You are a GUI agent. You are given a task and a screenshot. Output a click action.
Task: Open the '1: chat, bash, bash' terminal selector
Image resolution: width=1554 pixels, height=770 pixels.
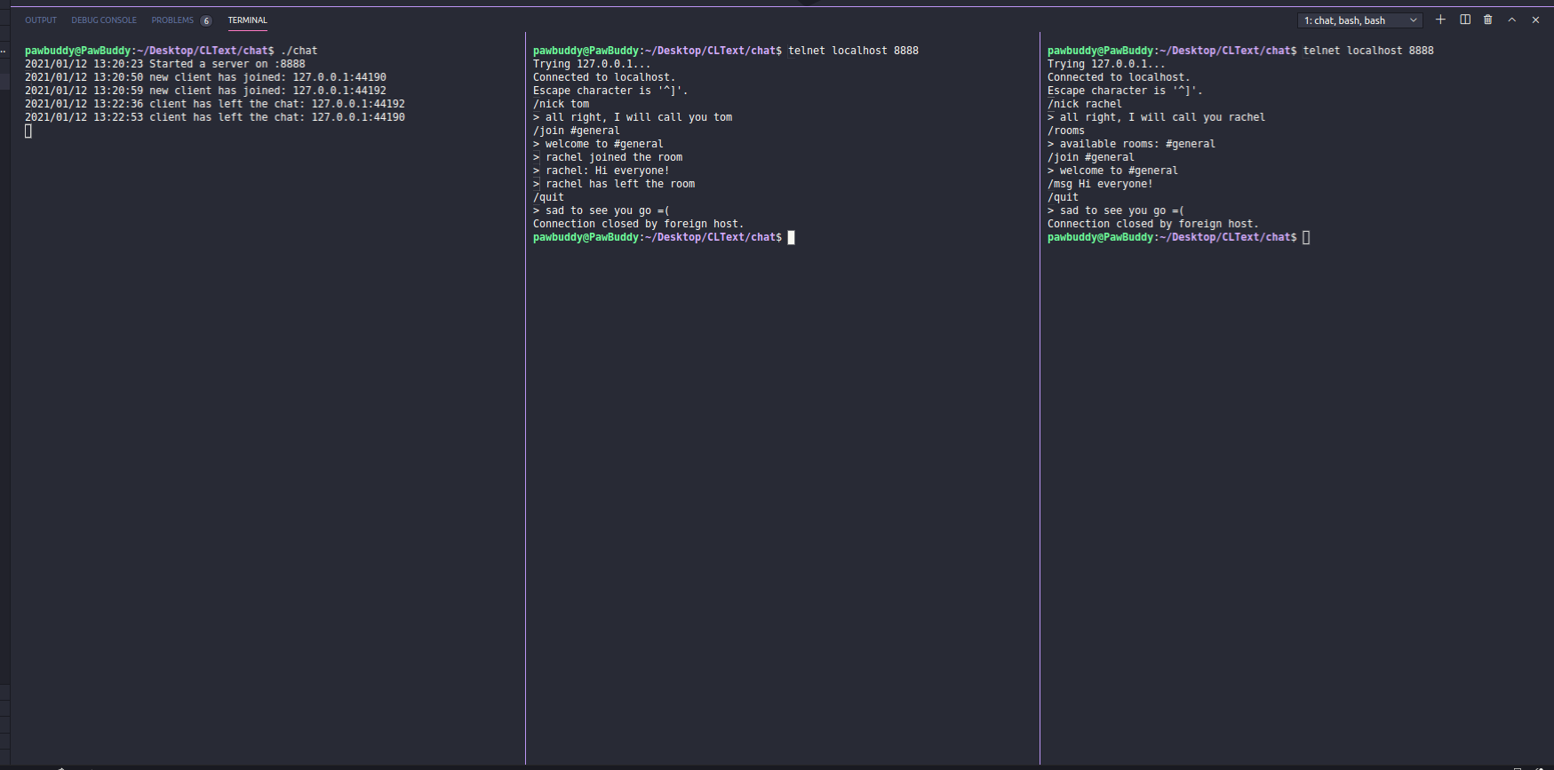(x=1360, y=20)
